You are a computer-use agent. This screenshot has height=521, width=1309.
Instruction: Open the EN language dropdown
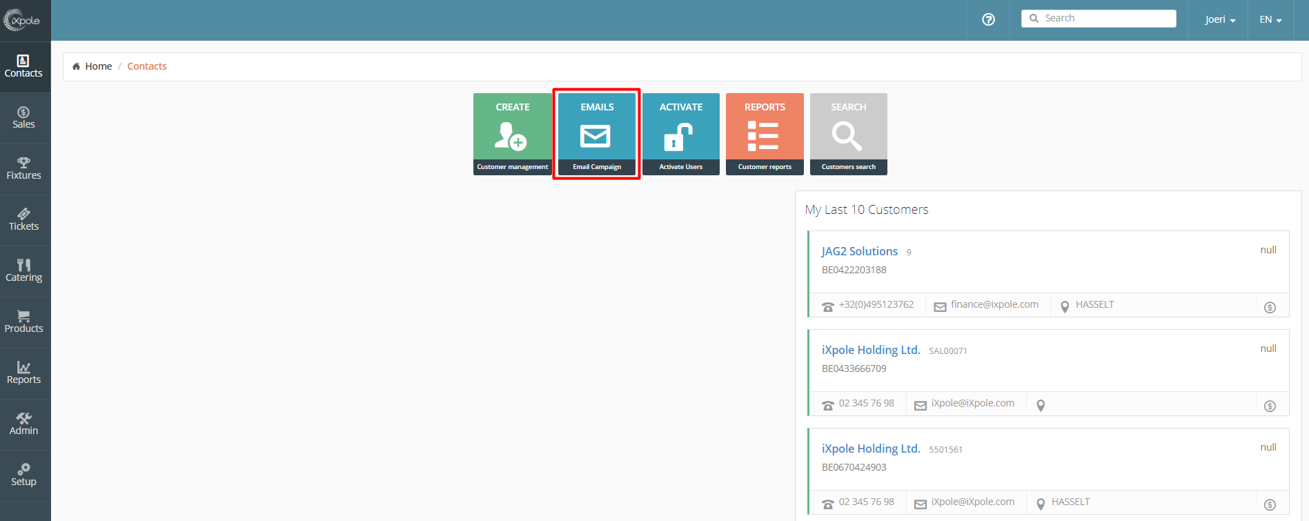click(1270, 19)
